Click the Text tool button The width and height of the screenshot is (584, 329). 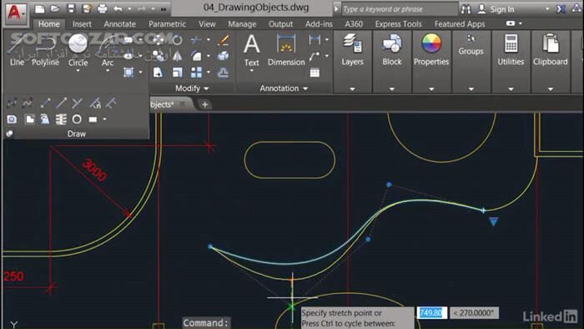tap(251, 50)
